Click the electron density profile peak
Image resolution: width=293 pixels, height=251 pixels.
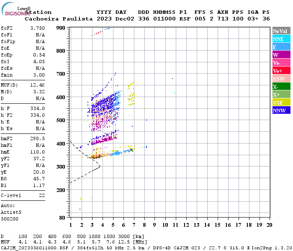[100, 166]
